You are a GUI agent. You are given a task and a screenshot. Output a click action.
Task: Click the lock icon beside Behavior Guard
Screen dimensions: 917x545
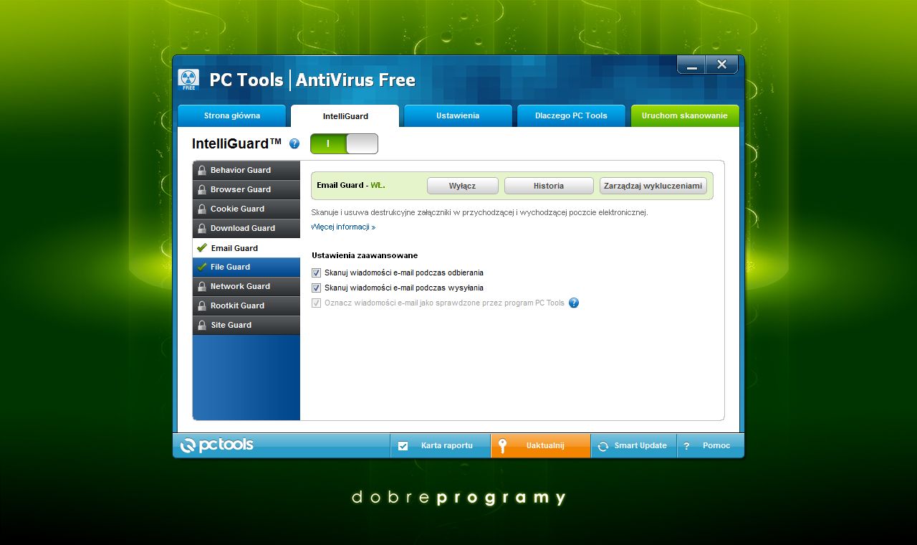coord(202,171)
